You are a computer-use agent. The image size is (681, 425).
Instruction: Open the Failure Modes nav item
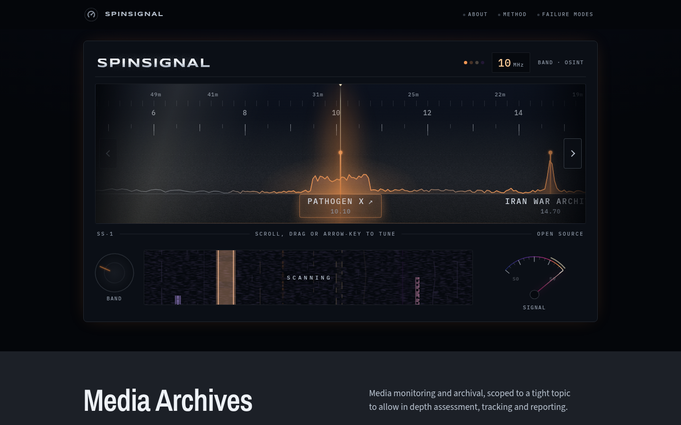click(x=565, y=15)
